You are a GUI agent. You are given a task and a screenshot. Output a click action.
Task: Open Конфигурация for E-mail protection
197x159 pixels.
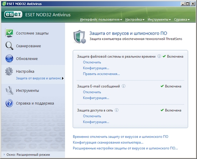tap(96, 98)
